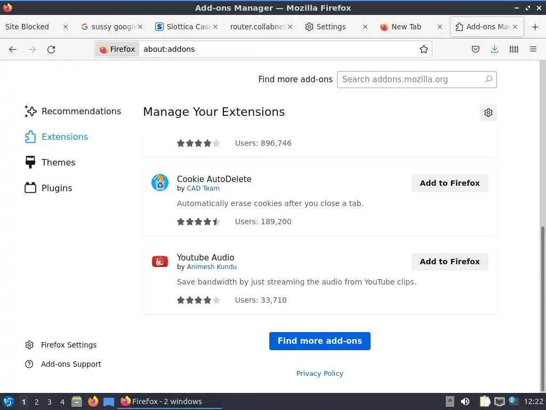The height and width of the screenshot is (410, 546).
Task: Switch to the New Tab tab
Action: click(x=406, y=27)
